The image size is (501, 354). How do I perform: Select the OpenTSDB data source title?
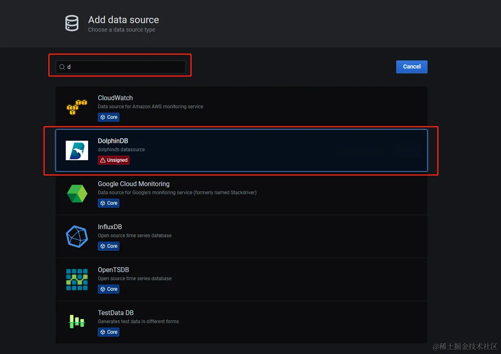click(113, 270)
